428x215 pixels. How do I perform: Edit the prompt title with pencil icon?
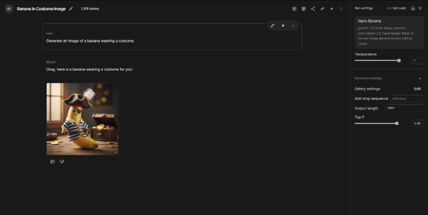point(71,9)
